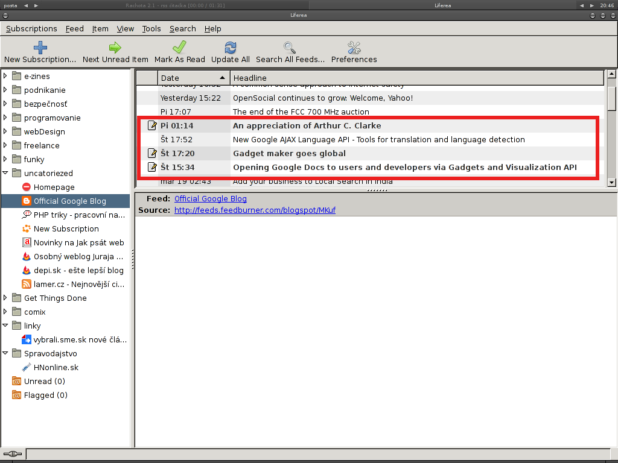
Task: Click the HNonline.sk feed icon
Action: point(27,367)
